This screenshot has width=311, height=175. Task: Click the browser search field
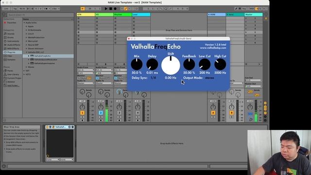click(x=40, y=15)
